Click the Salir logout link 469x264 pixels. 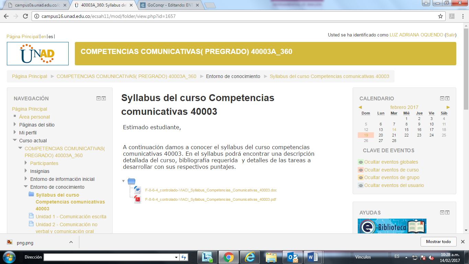point(450,35)
